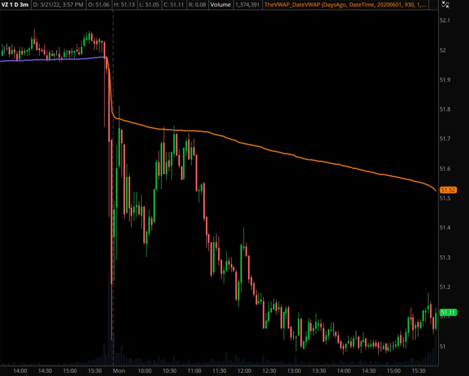Click the chart scale icon at top right
The image size is (469, 376).
445,5
